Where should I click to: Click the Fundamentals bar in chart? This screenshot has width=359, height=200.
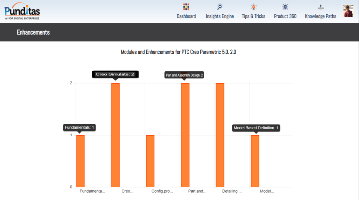80,161
